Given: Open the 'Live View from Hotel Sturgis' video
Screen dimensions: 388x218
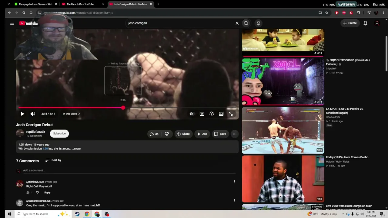Looking at the screenshot, I should click(349, 208).
